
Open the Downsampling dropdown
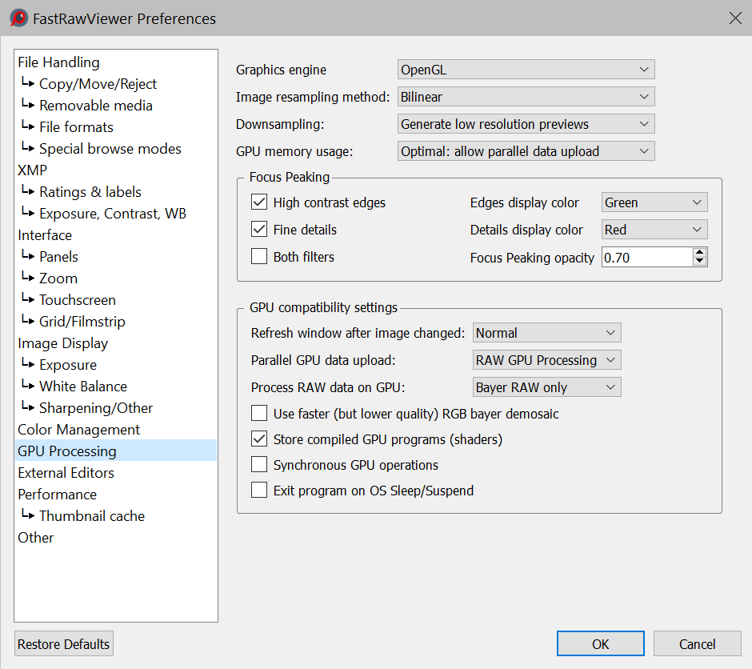click(x=526, y=124)
